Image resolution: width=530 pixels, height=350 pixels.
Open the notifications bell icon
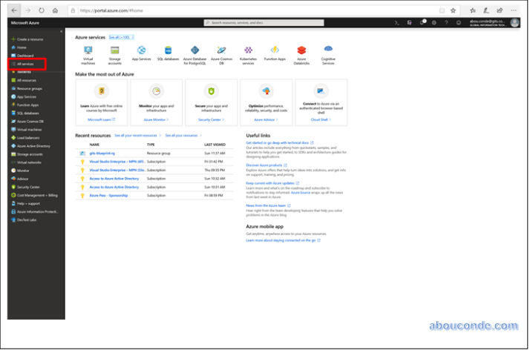click(x=422, y=23)
